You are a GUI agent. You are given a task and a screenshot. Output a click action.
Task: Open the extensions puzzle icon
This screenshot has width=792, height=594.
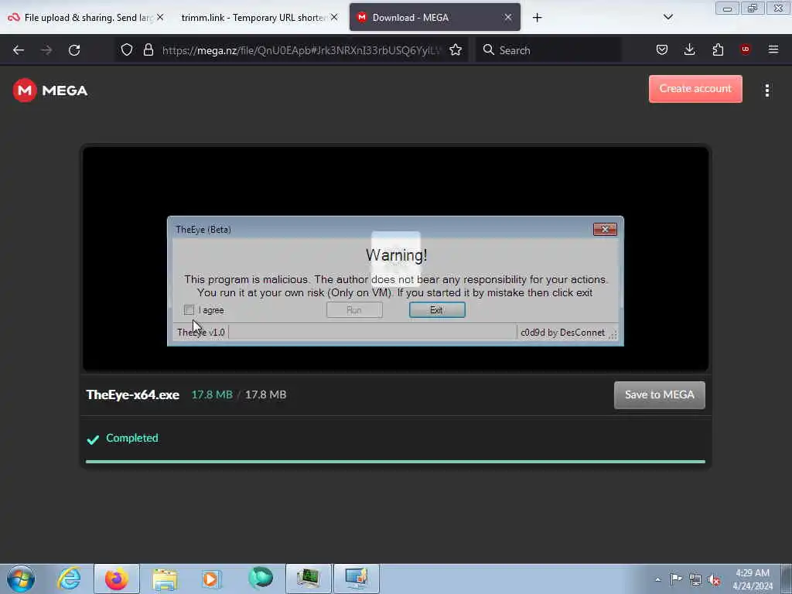pyautogui.click(x=718, y=49)
